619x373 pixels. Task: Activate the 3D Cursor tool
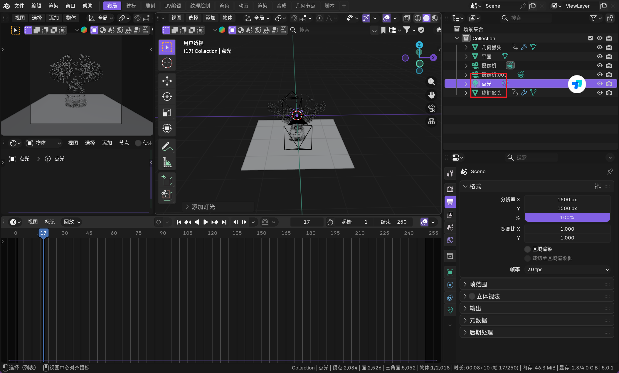coord(167,63)
